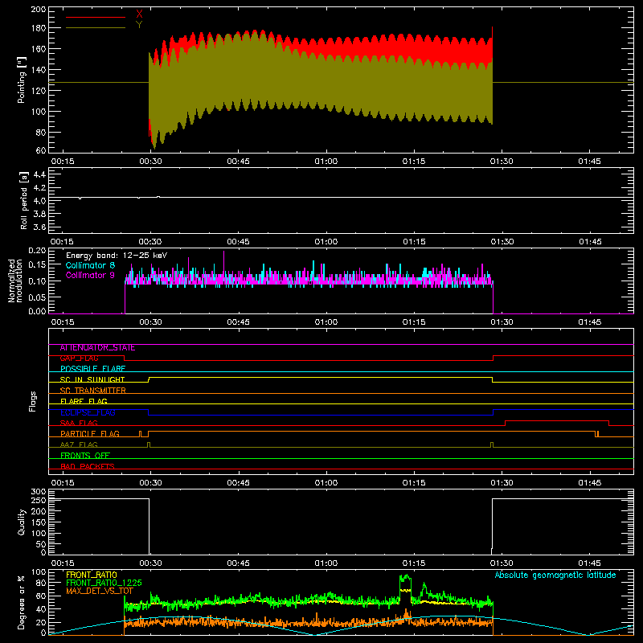Click the 01:00 tick label under Pointing plot
643x643 pixels.
pyautogui.click(x=326, y=162)
